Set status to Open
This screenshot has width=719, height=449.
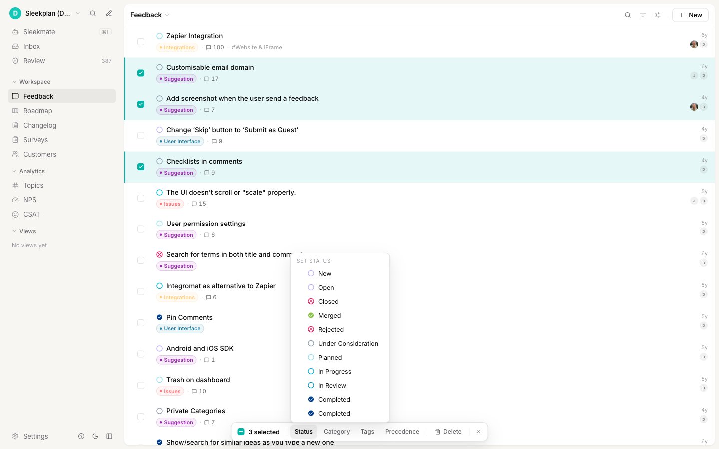point(340,287)
